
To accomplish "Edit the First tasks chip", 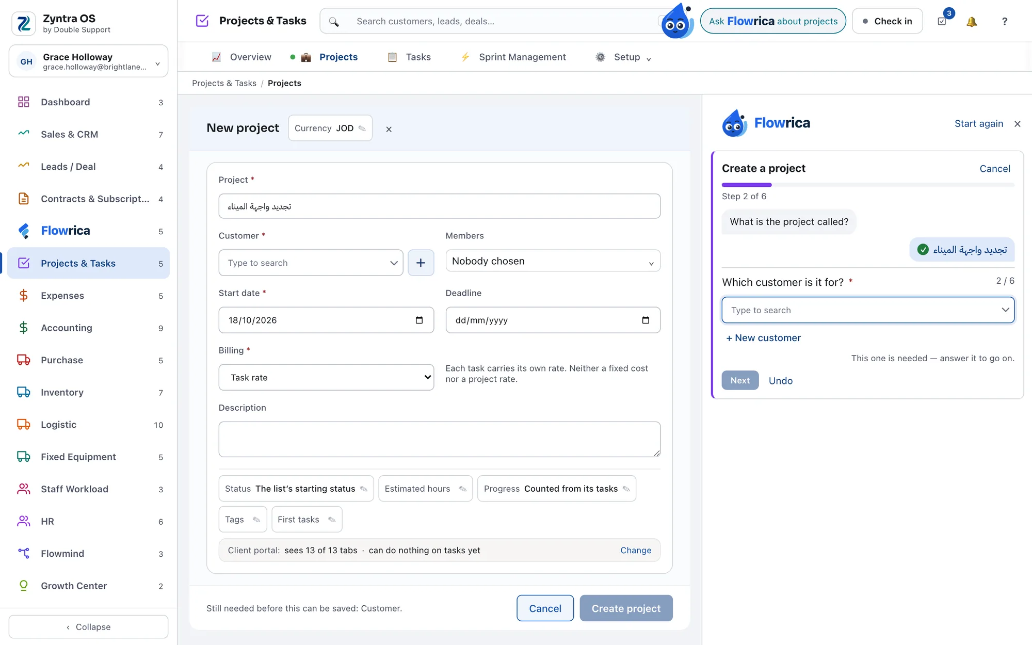I will point(307,519).
